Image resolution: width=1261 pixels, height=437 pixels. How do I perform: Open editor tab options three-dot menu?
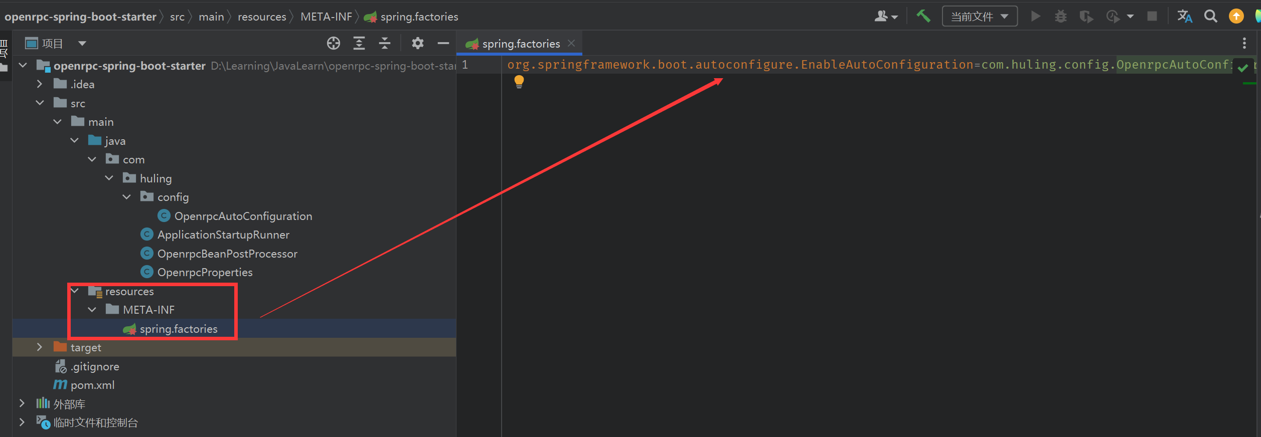[x=1244, y=43]
